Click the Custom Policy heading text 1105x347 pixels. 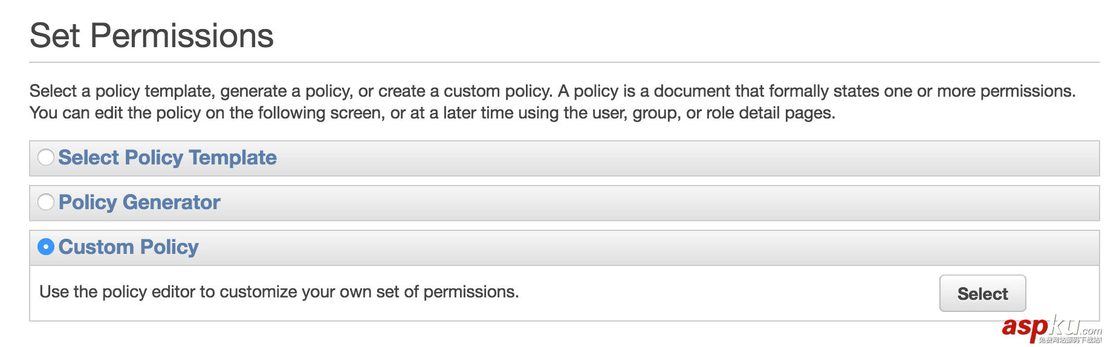(128, 247)
